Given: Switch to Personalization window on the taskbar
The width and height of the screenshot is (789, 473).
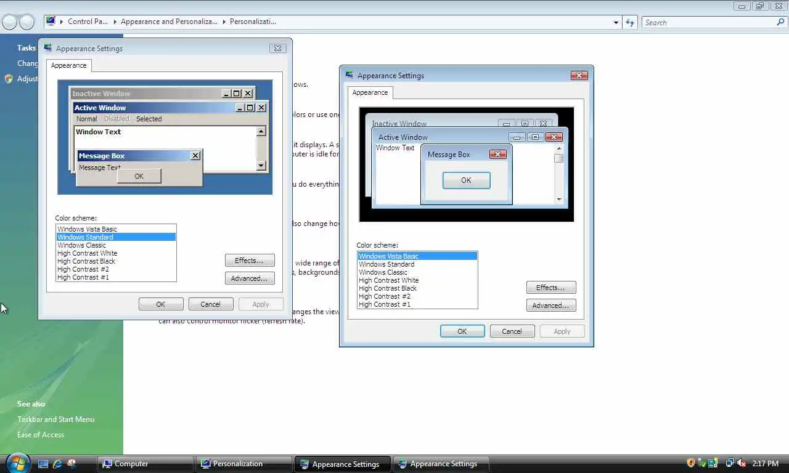Looking at the screenshot, I should click(x=243, y=464).
